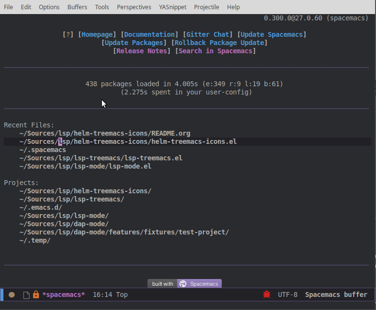
Task: Open project ~/Sources/lsp/helm-treemacs-icons/
Action: (x=85, y=191)
